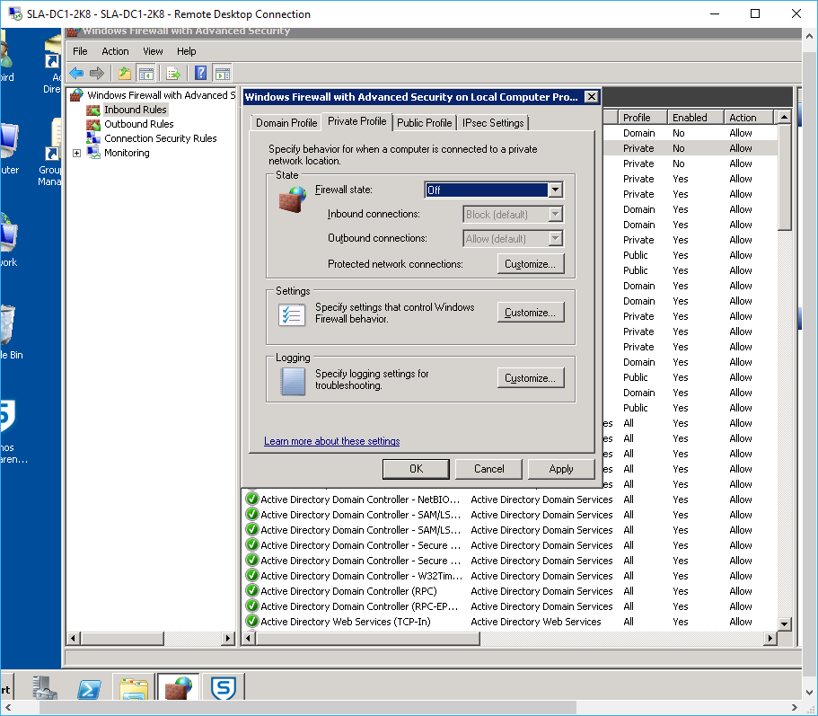
Task: Click the Forward arrow toolbar icon
Action: click(x=97, y=73)
